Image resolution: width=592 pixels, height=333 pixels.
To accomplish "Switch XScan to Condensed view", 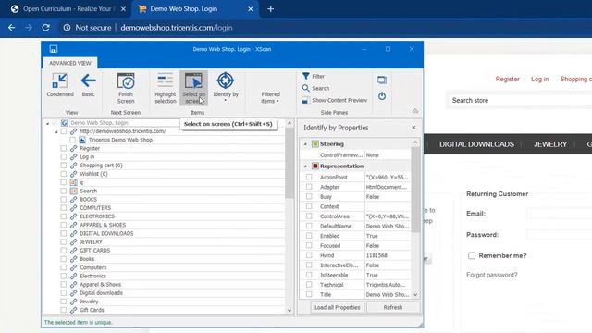I will (60, 85).
